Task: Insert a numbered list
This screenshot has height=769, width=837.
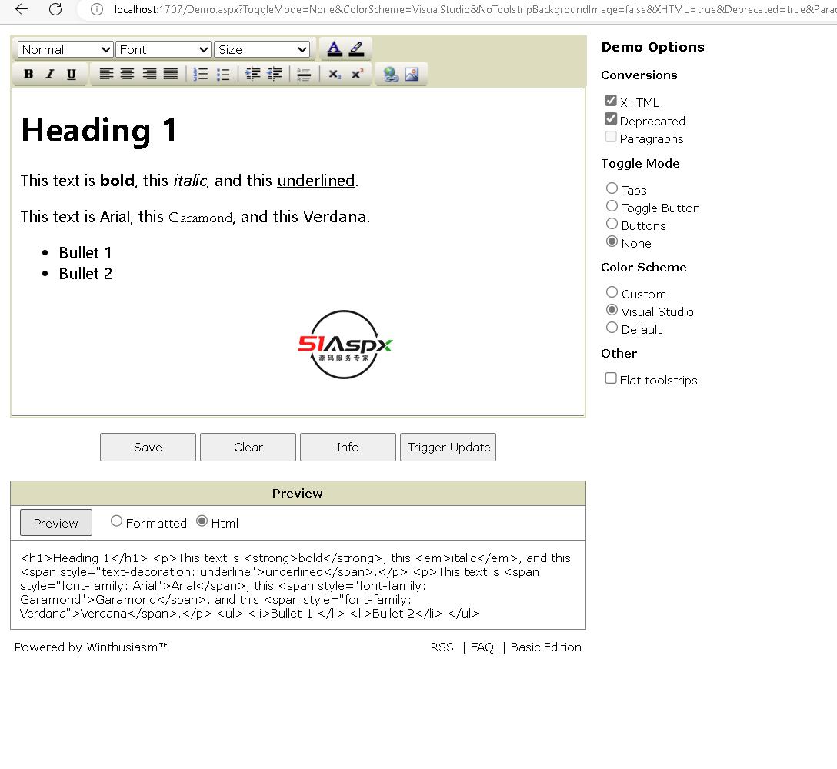Action: (x=201, y=74)
